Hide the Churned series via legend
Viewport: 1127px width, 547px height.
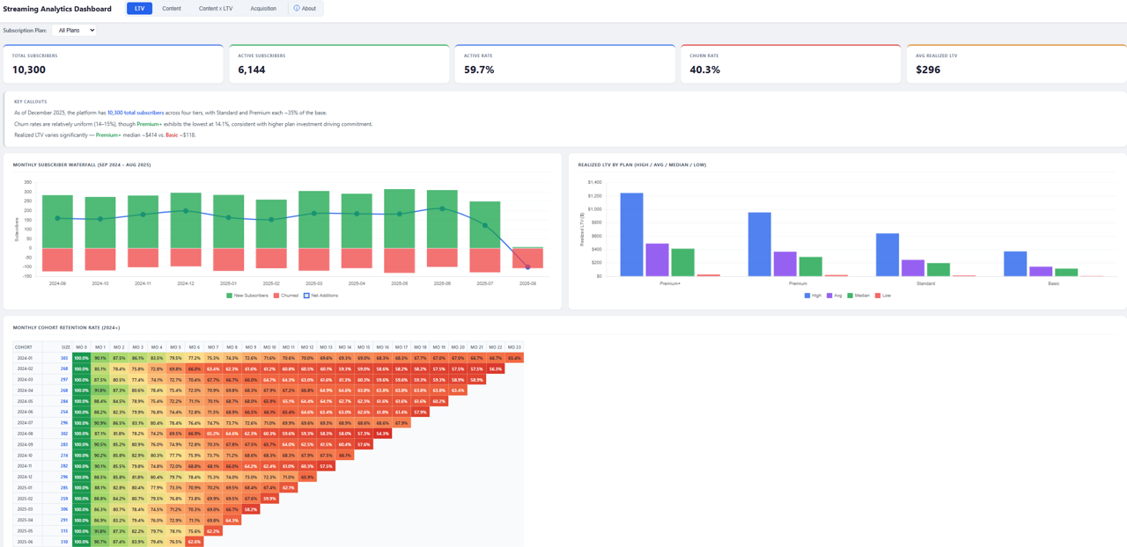point(286,295)
